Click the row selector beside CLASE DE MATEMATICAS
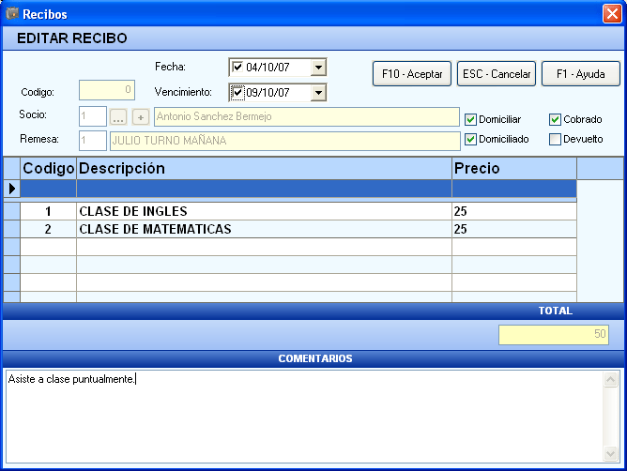Image resolution: width=627 pixels, height=471 pixels. [x=12, y=229]
